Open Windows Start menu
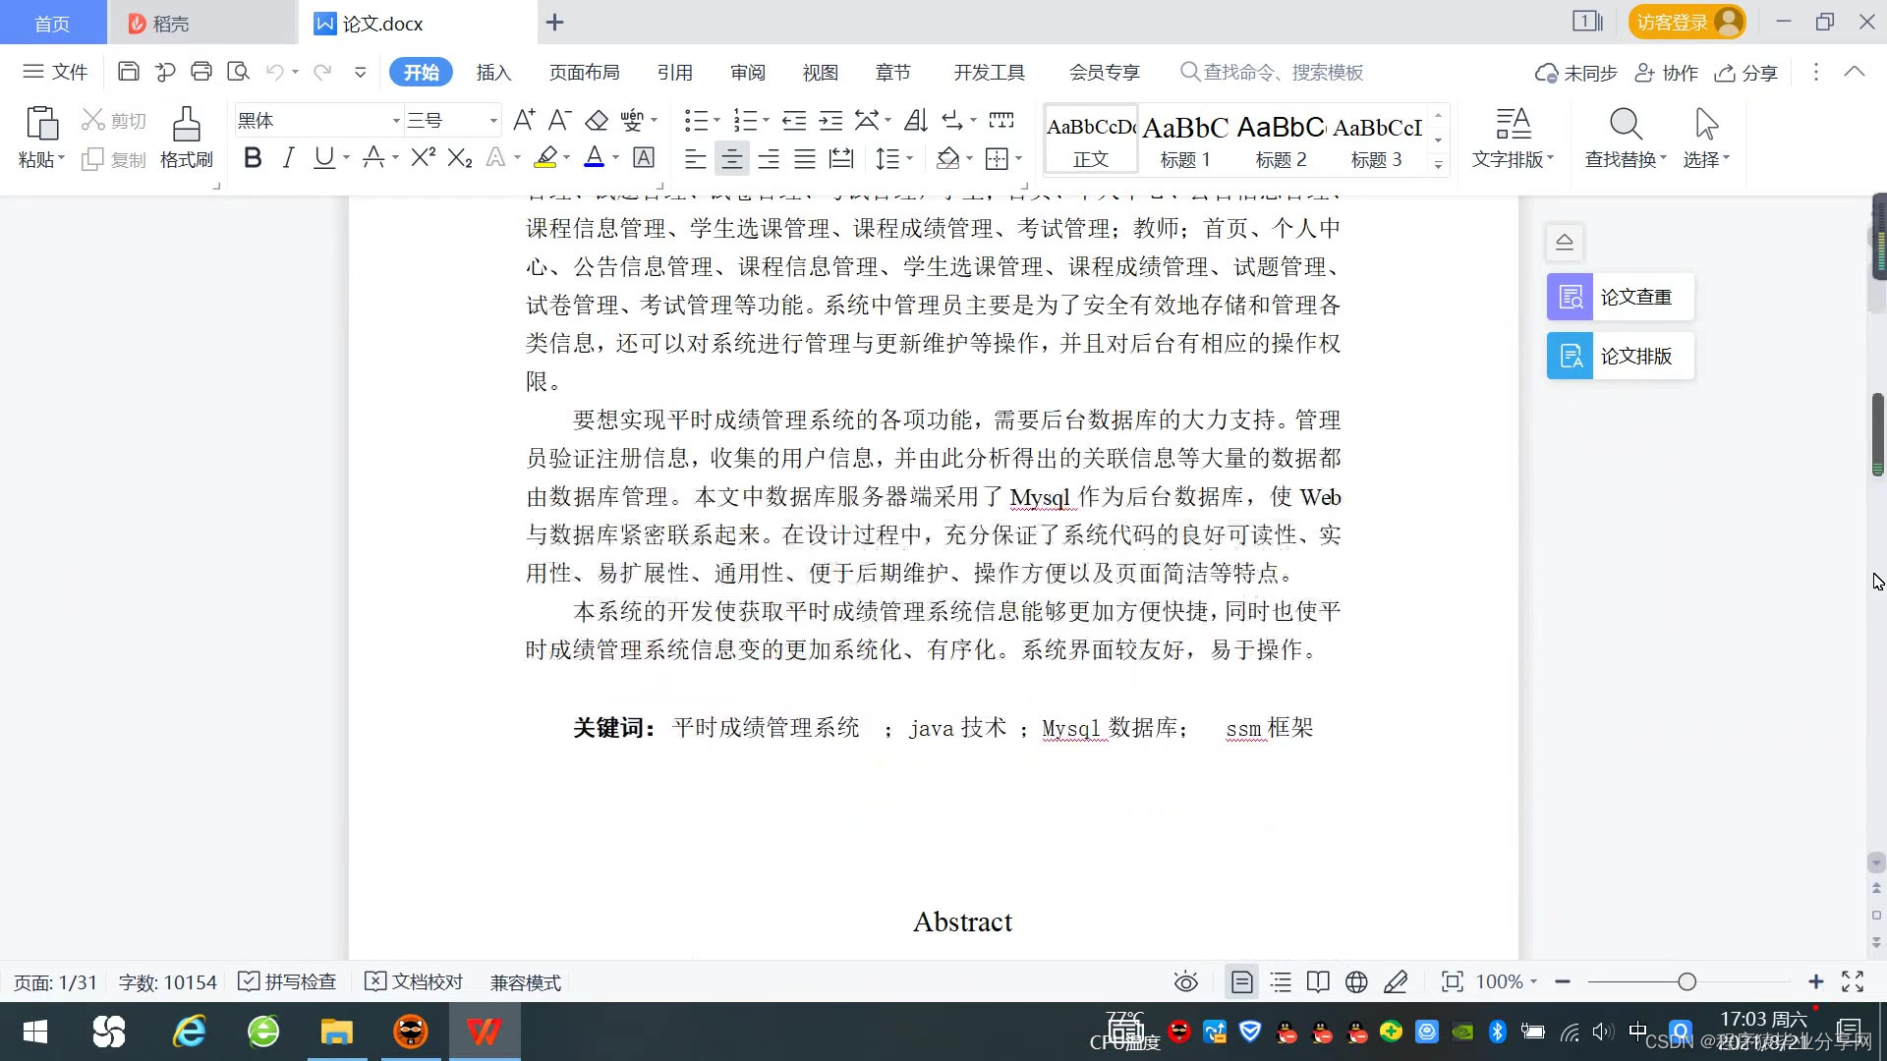1887x1061 pixels. coord(35,1032)
